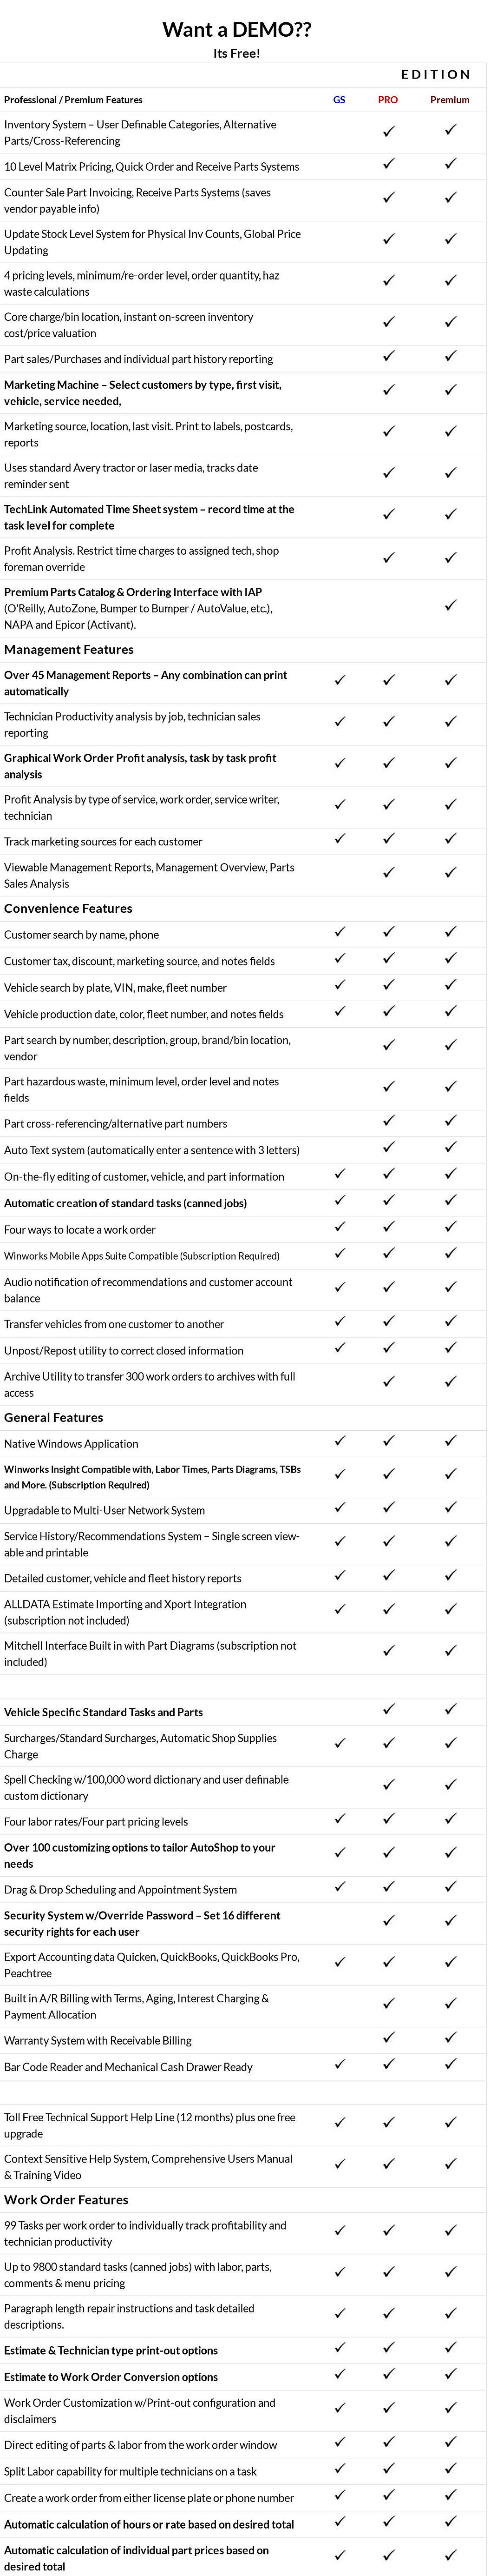Screen dimensions: 497x2576
Task: Click the GS checkmark for Drag & Drop Scheduling
Action: [340, 1887]
